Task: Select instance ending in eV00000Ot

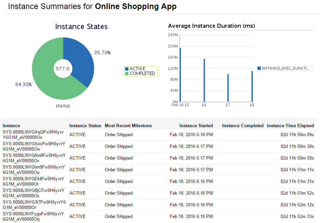Action: coord(33,181)
